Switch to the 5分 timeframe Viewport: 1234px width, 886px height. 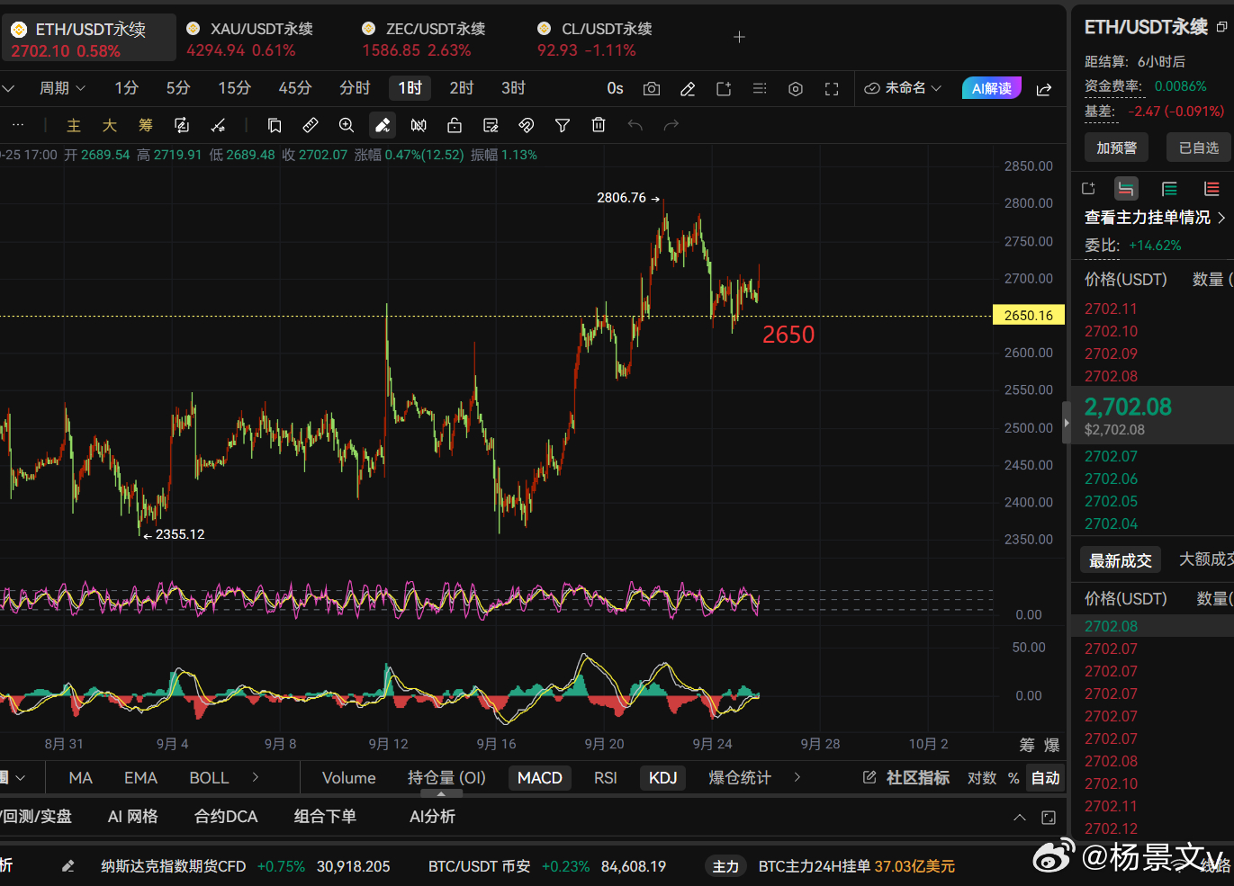pyautogui.click(x=178, y=88)
